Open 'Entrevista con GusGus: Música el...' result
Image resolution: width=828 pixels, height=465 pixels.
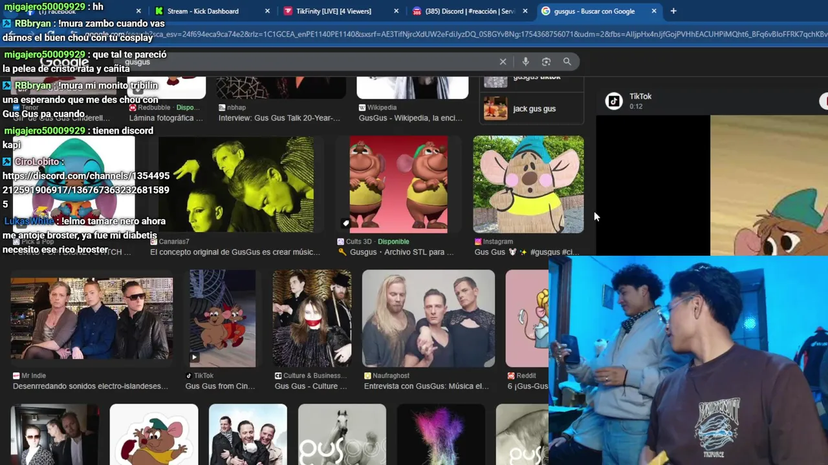pos(426,386)
